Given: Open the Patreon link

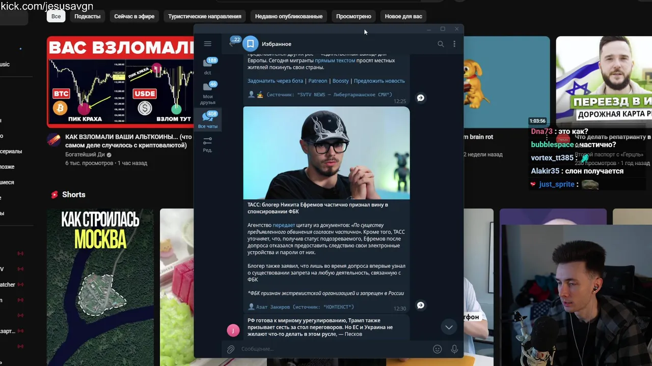Looking at the screenshot, I should click(318, 81).
